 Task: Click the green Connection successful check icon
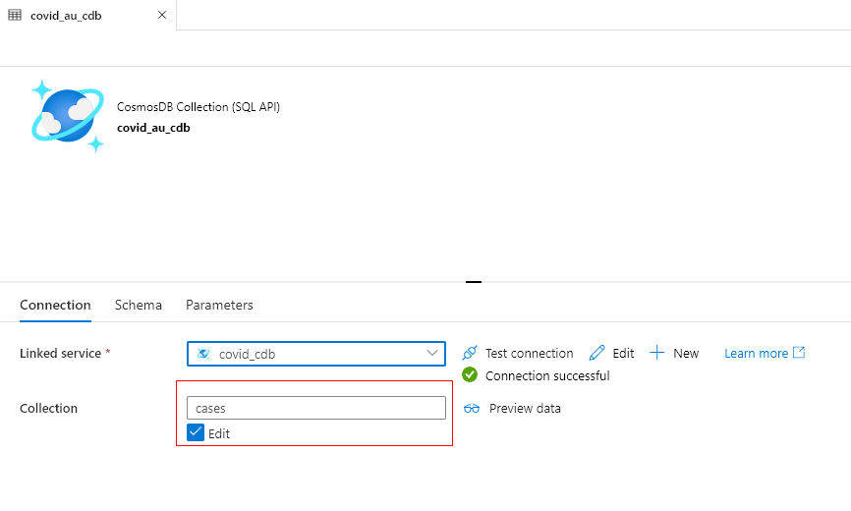click(470, 374)
